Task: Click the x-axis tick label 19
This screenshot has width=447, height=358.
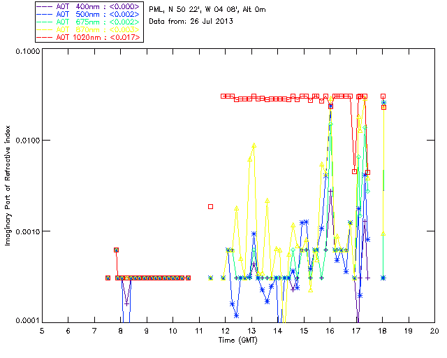Action: point(409,331)
